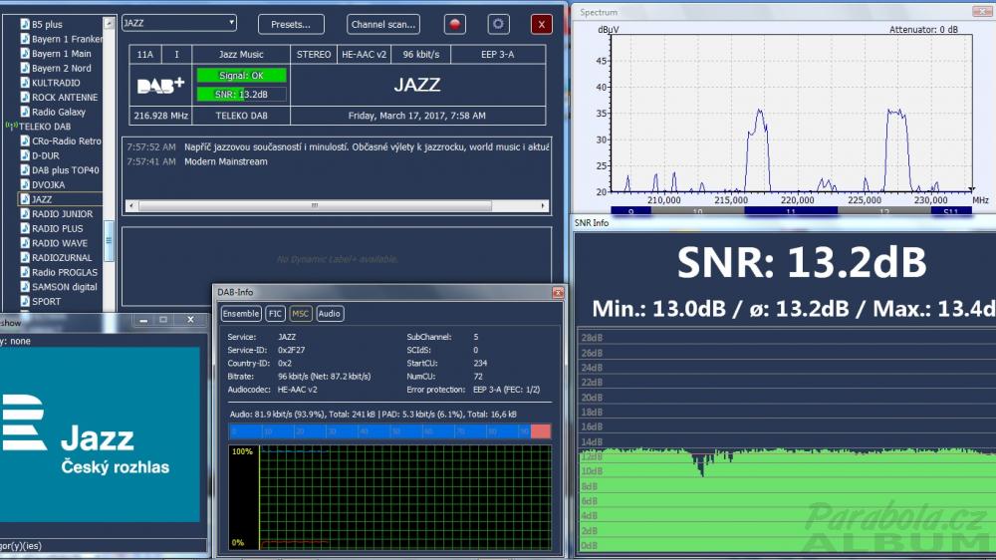
Task: Open the JAZZ station dropdown
Action: tap(179, 23)
